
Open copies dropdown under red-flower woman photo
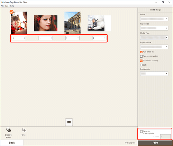pos(46,38)
